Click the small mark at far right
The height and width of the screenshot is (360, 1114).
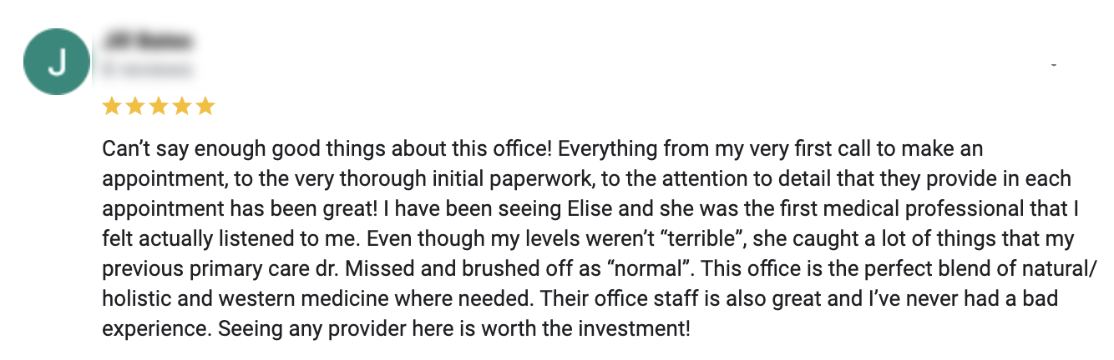click(x=1054, y=64)
